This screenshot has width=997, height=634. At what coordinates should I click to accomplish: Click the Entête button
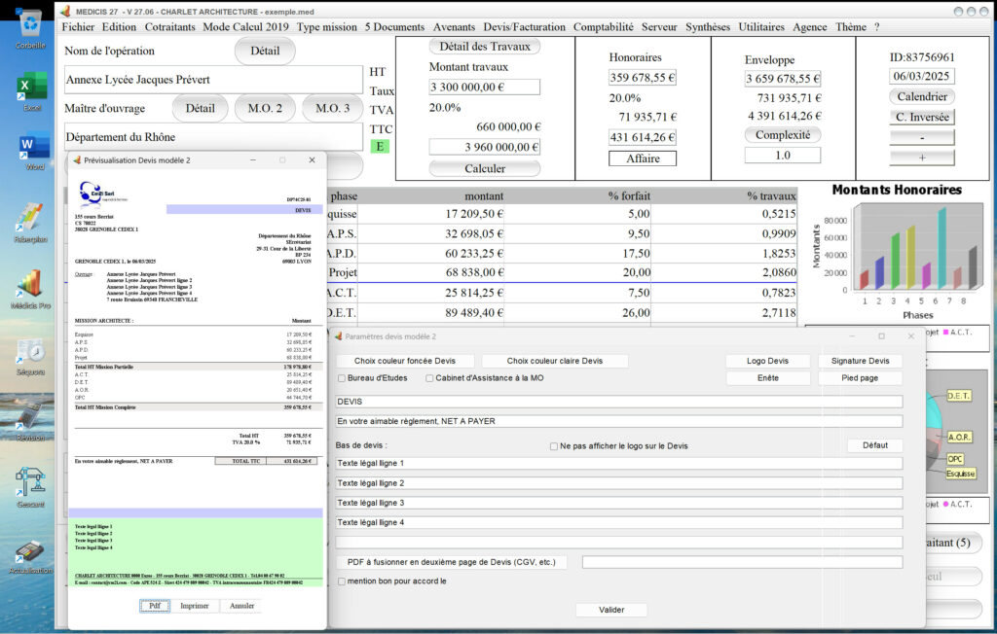pyautogui.click(x=767, y=378)
